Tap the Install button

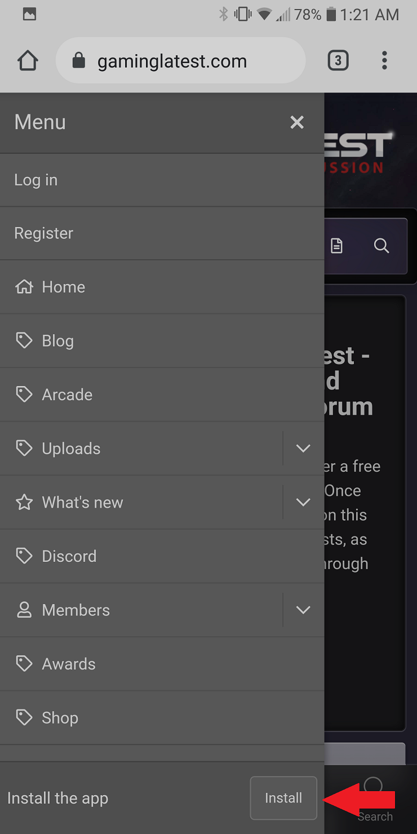[x=283, y=798]
